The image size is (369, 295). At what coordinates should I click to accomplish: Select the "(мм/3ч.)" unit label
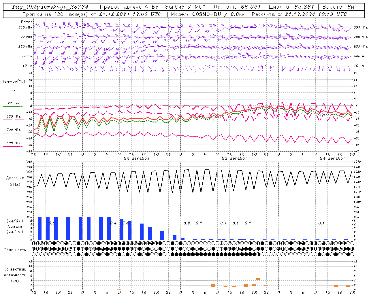click(x=15, y=221)
